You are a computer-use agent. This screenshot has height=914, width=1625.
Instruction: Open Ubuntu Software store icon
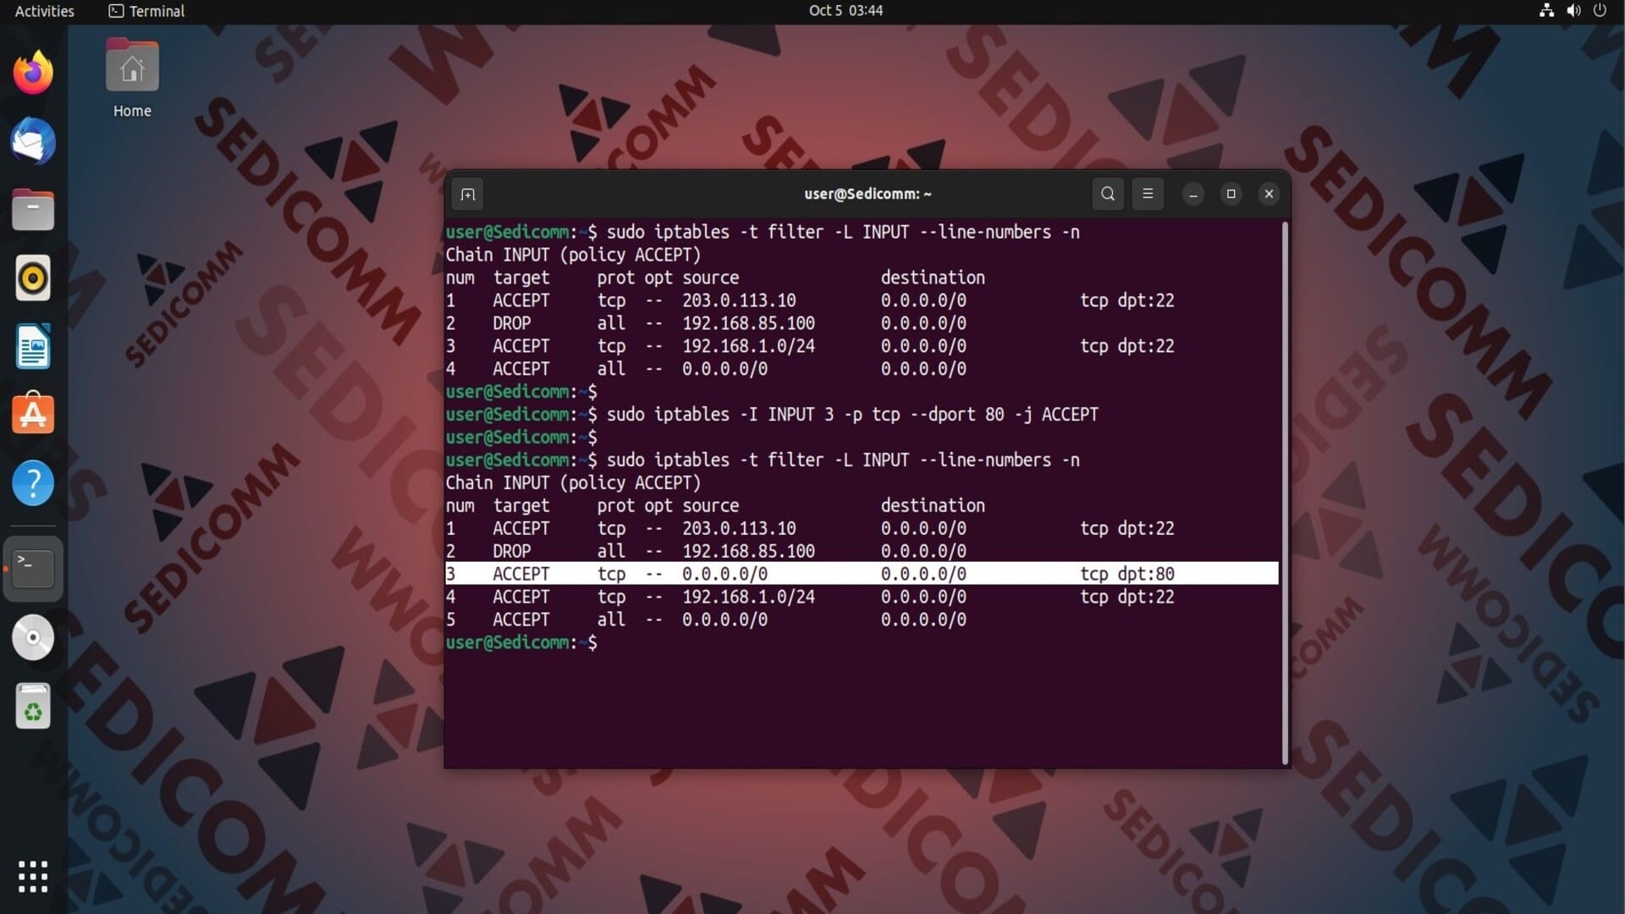point(33,415)
